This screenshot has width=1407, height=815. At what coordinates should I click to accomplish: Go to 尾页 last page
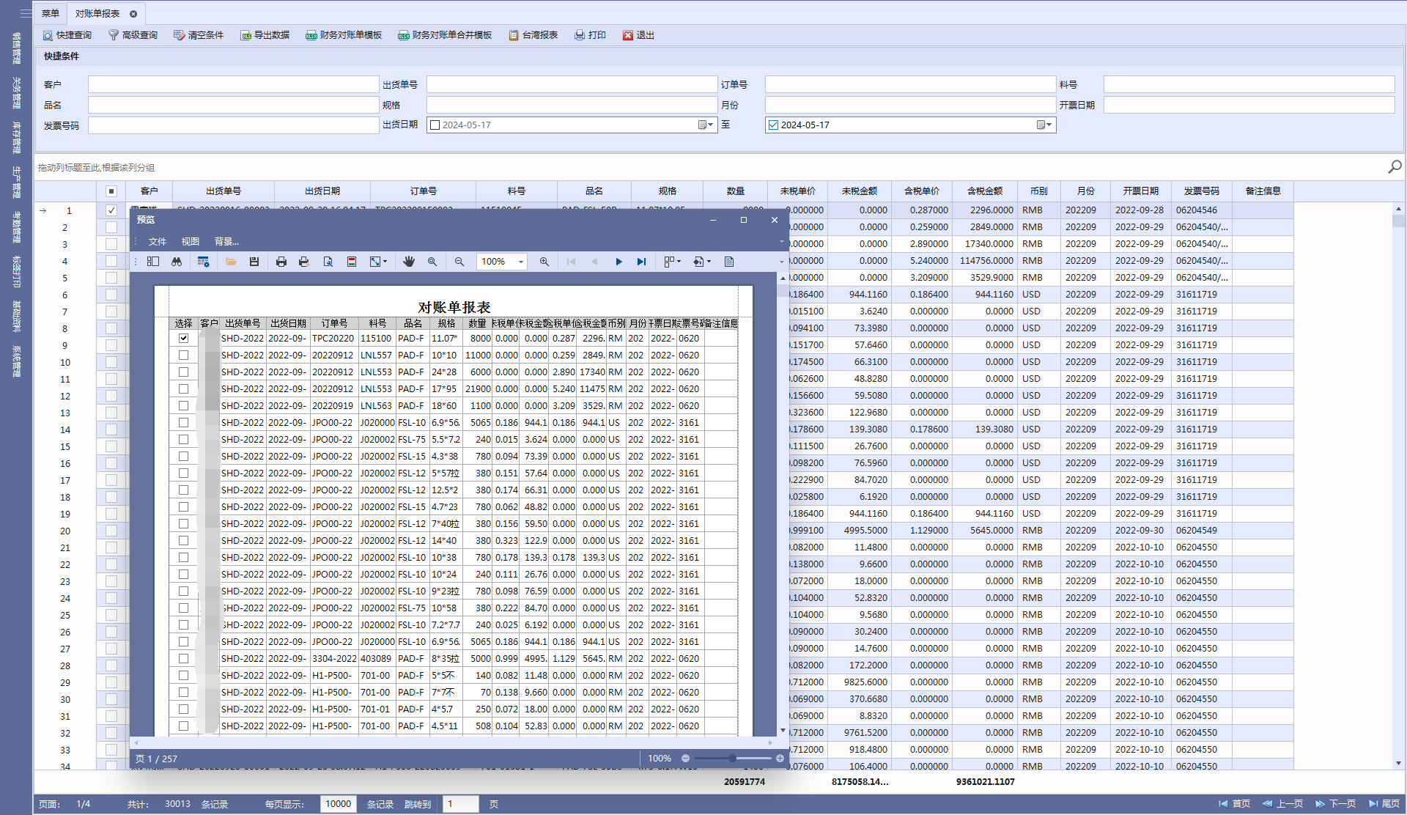pos(1384,804)
